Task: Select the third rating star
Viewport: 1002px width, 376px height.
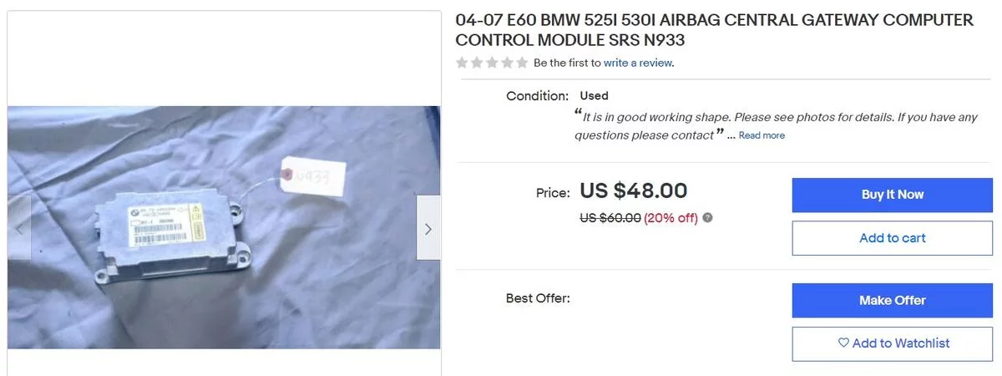Action: tap(492, 63)
